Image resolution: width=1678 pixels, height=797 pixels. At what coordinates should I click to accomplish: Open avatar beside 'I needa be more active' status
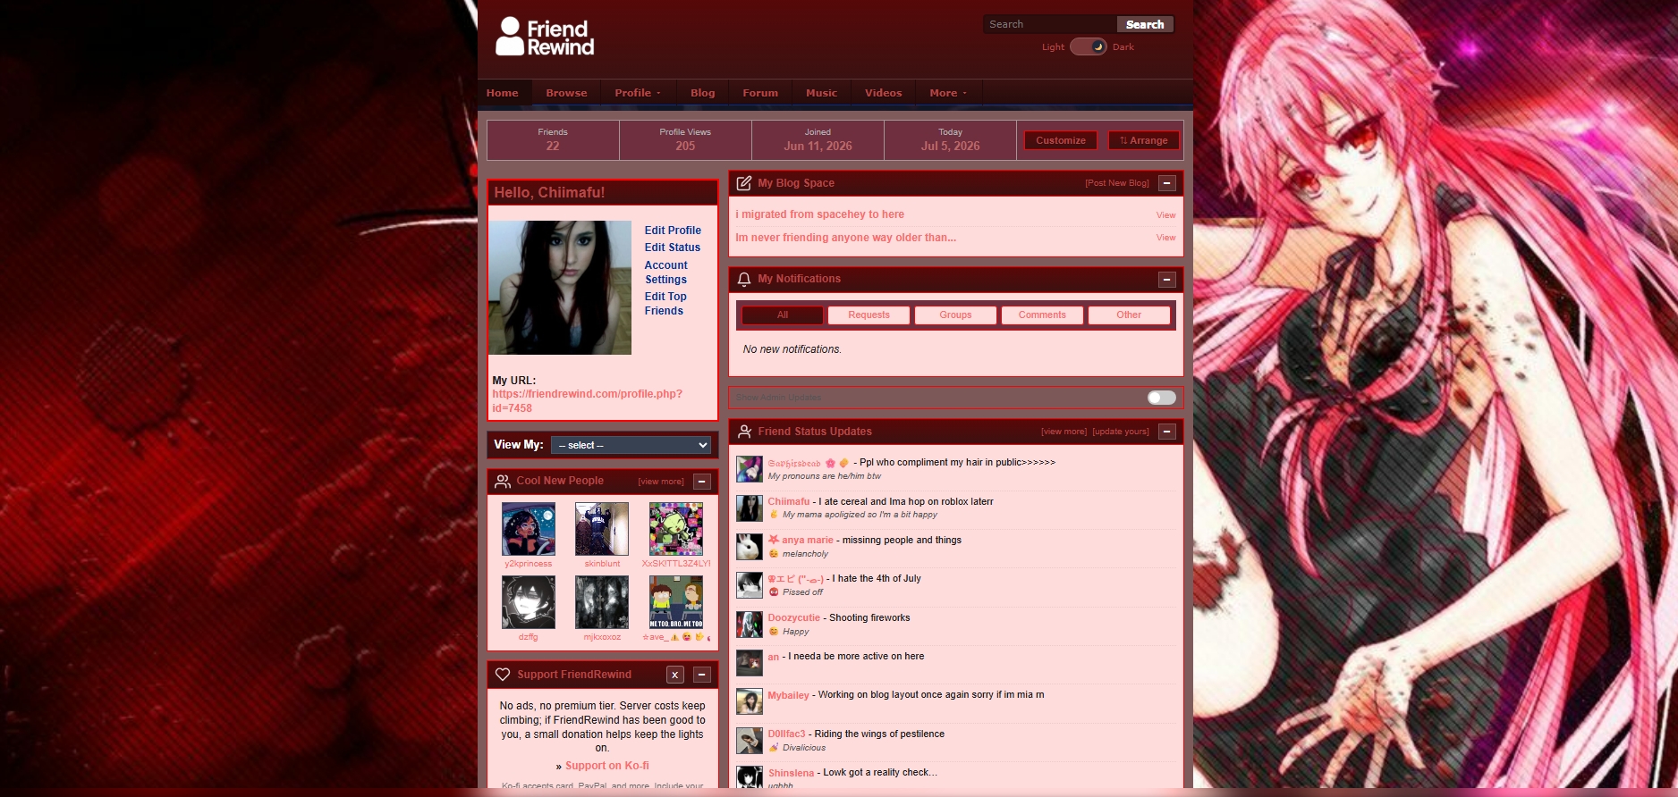point(750,663)
